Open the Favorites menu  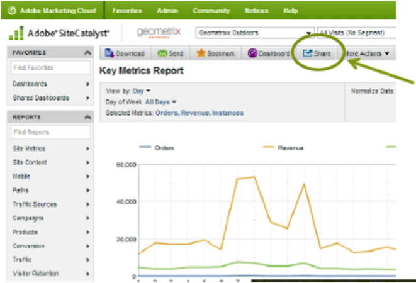tap(127, 11)
